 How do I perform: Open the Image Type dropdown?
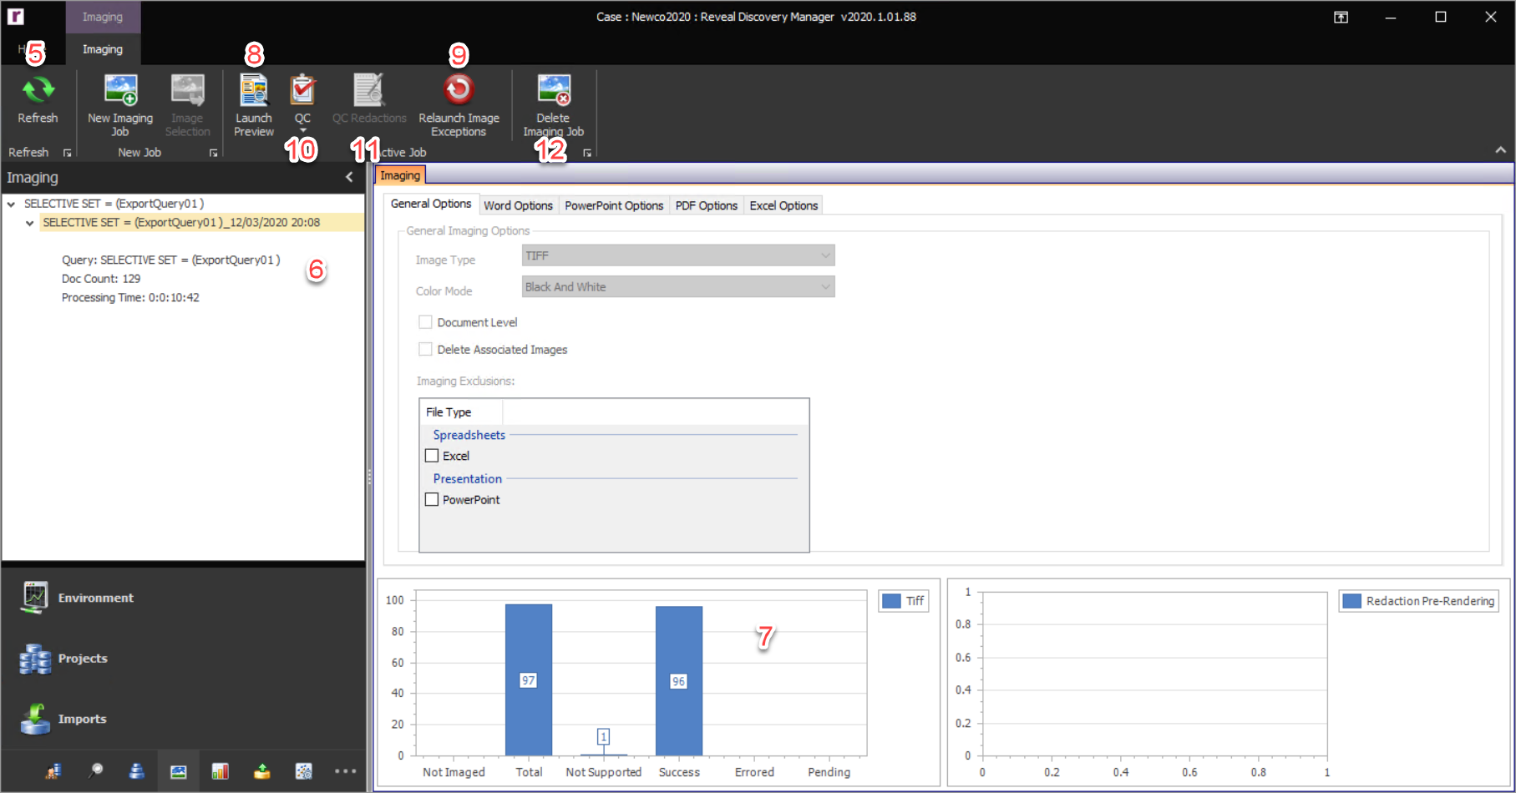click(678, 255)
